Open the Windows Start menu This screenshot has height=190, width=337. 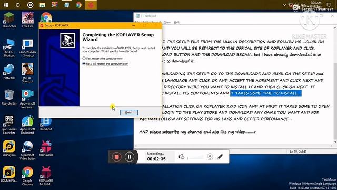pos(6,5)
